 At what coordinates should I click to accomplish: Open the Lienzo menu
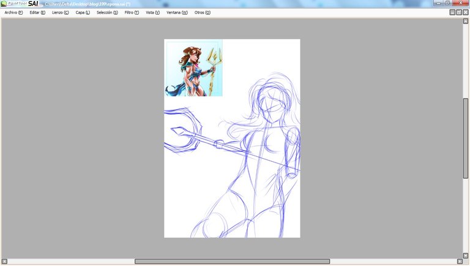(x=60, y=13)
